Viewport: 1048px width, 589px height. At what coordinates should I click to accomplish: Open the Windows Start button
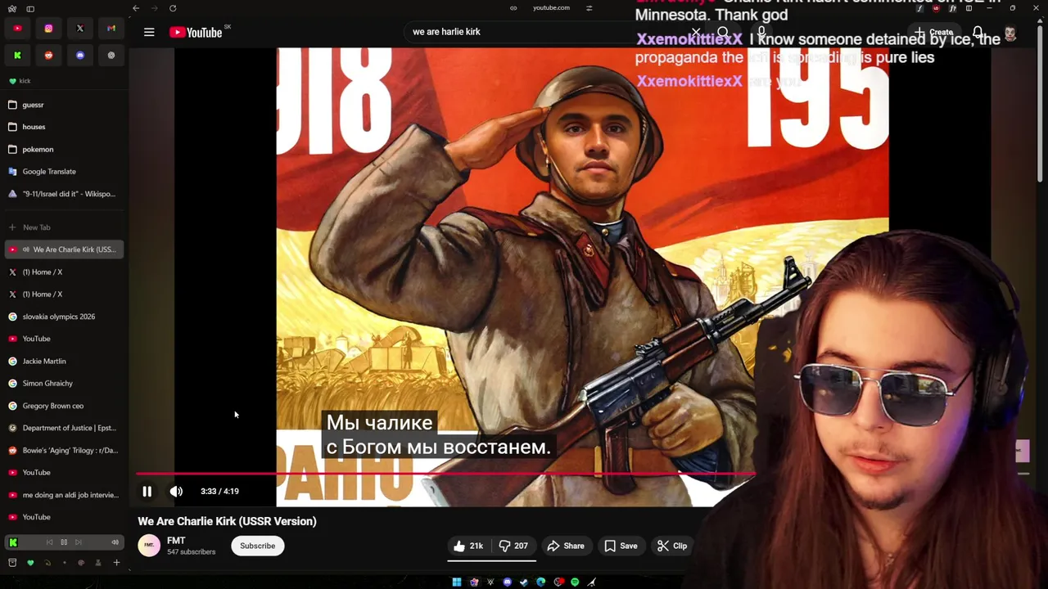(x=457, y=582)
